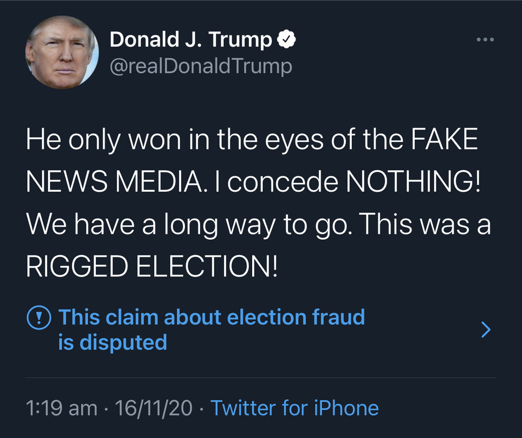
Task: Click the 1:19 am timestamp
Action: pyautogui.click(x=62, y=408)
